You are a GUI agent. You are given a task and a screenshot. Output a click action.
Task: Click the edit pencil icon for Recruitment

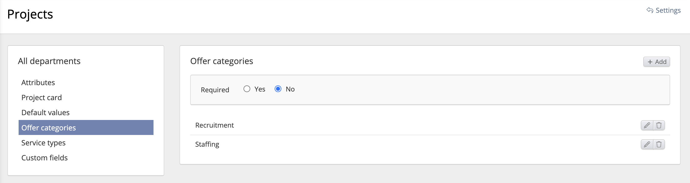(x=647, y=125)
